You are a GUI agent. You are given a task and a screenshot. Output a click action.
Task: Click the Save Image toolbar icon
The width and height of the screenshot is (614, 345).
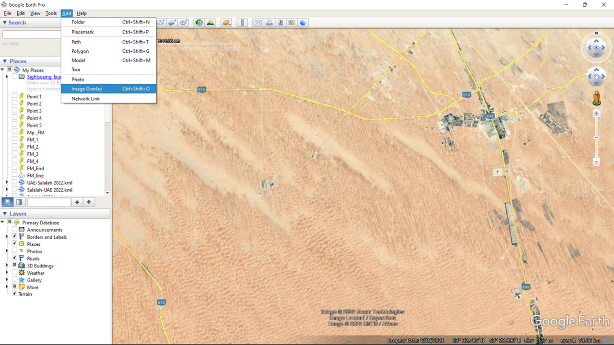pyautogui.click(x=281, y=23)
